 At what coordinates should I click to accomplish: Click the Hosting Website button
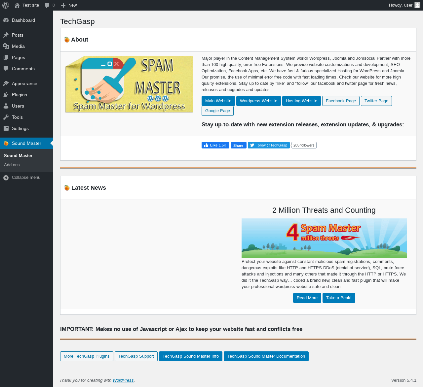tap(301, 101)
